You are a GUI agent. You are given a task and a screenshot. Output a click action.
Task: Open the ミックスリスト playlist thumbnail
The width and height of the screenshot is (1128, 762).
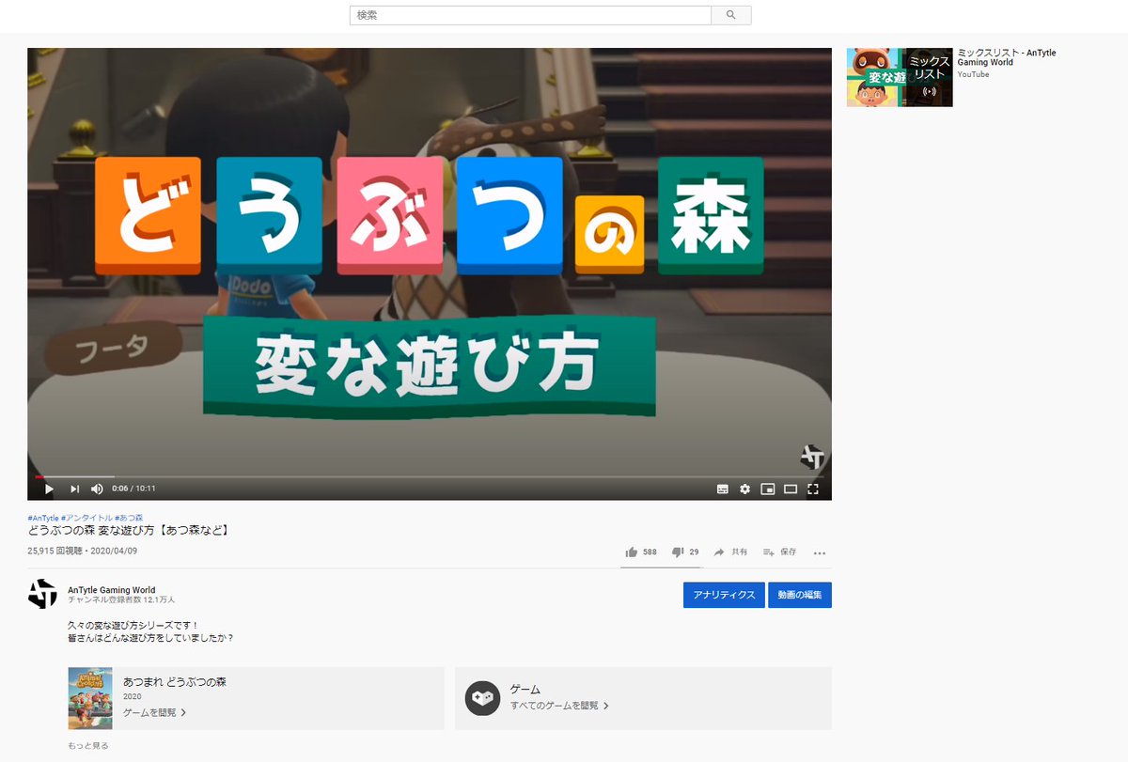(900, 77)
